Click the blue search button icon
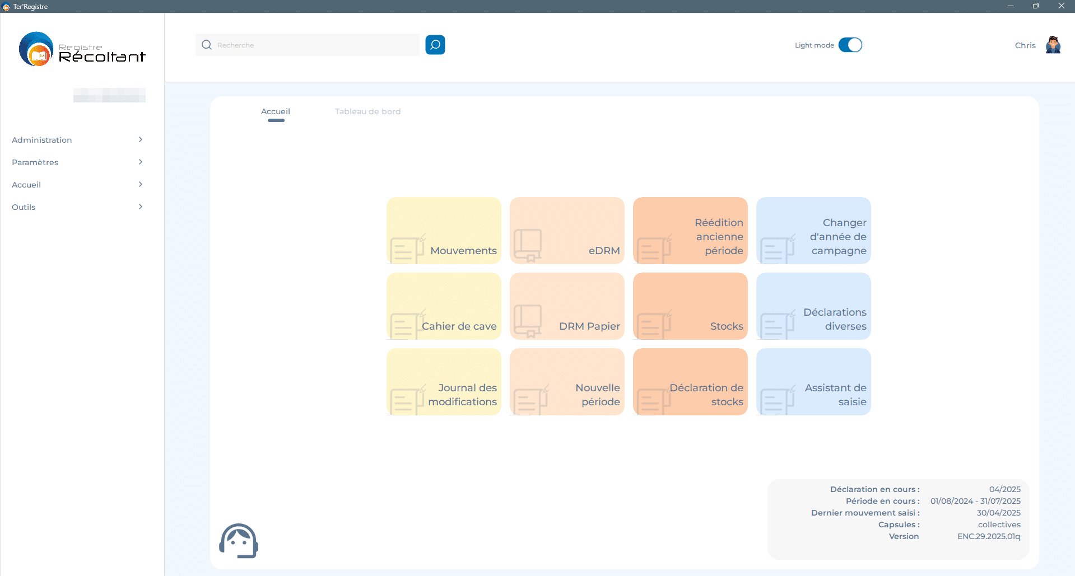The height and width of the screenshot is (576, 1075). pos(435,45)
